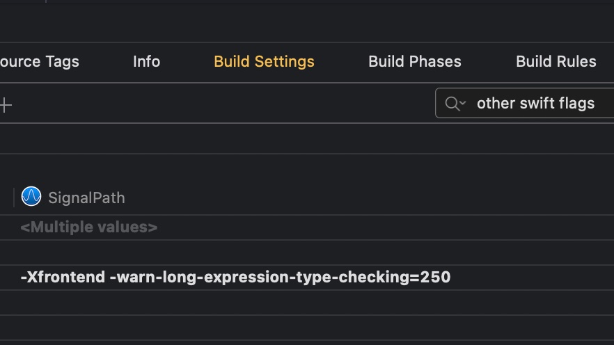Click the <Multiple values> setting row
The height and width of the screenshot is (345, 614).
click(x=89, y=227)
